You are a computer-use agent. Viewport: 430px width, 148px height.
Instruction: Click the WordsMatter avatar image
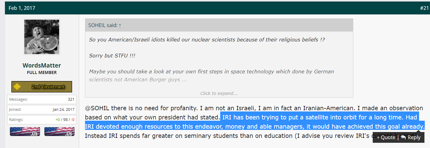click(x=42, y=37)
